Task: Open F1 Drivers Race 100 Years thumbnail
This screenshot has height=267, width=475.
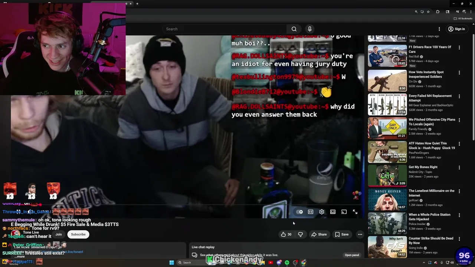Action: (387, 56)
